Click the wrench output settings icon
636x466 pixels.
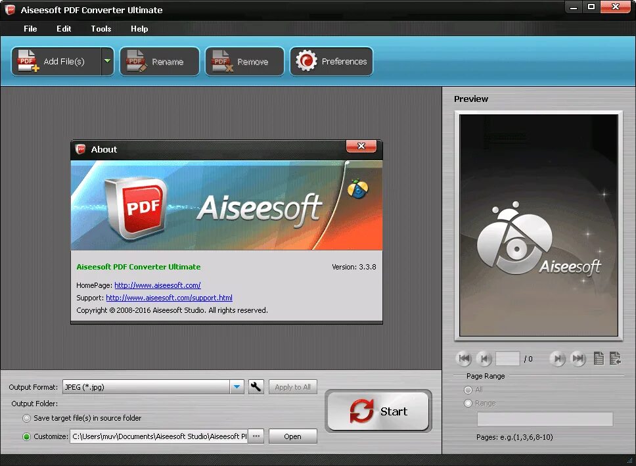256,386
